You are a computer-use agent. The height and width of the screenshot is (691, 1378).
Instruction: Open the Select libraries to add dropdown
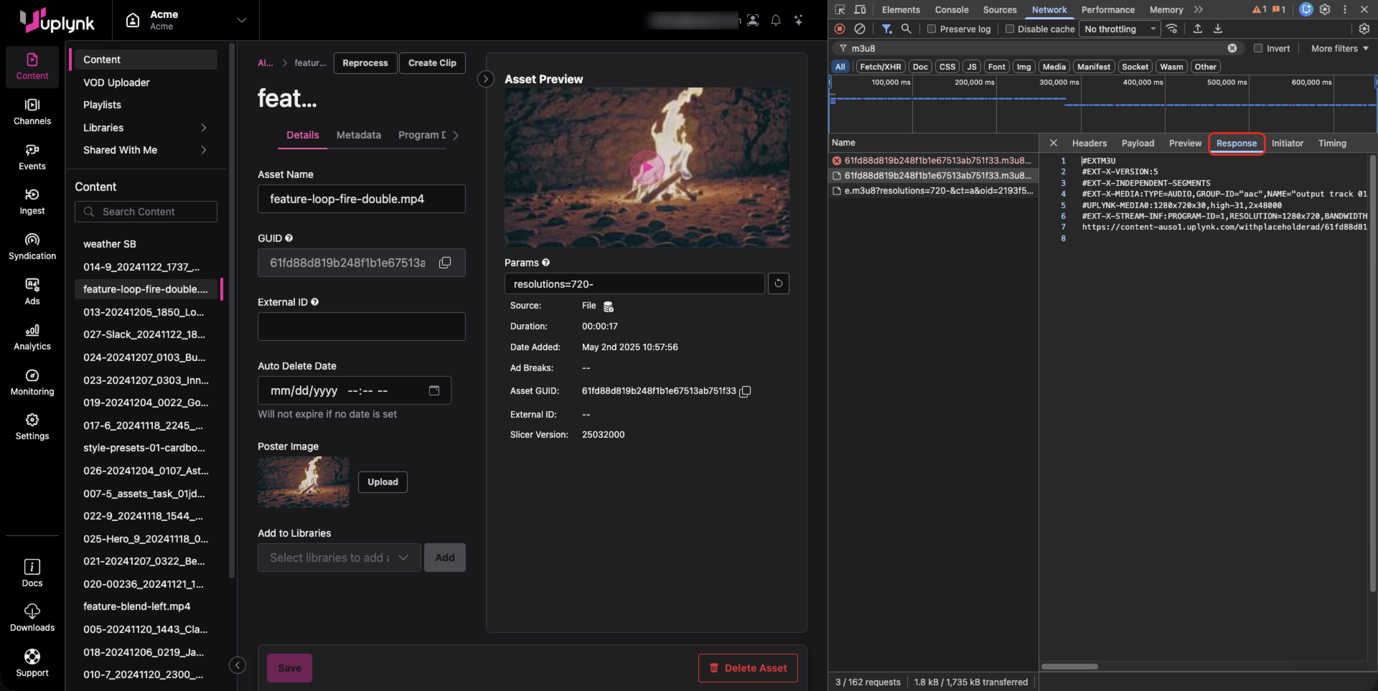tap(339, 557)
